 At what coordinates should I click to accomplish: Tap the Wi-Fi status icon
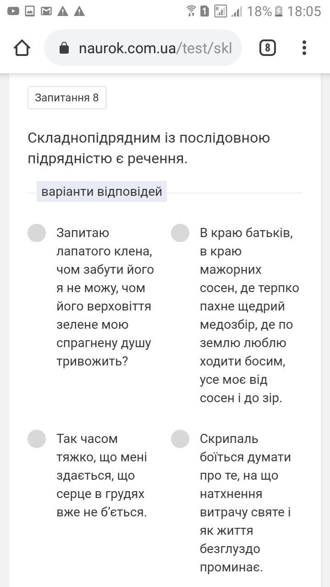(191, 11)
